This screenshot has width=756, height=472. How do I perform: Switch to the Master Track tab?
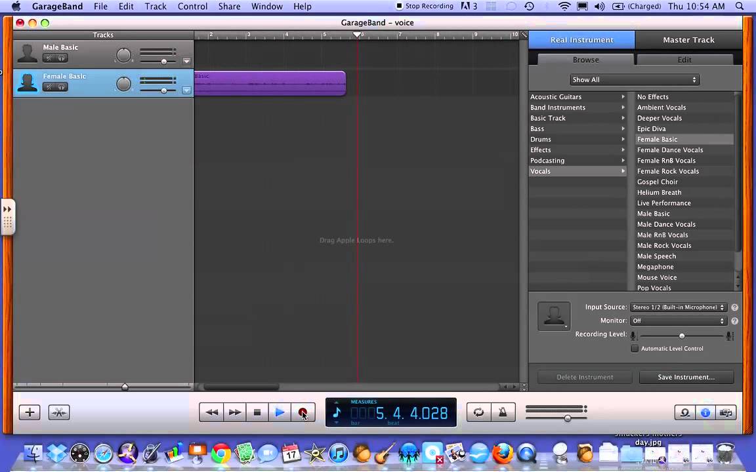click(x=688, y=40)
